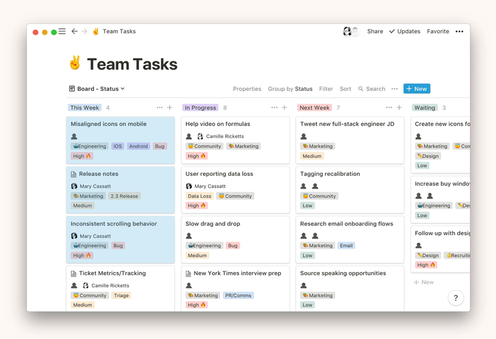Open the Misaligned icons on mobile card
The width and height of the screenshot is (496, 339).
coord(108,124)
